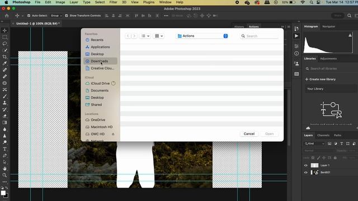Click the Layer 1 thumbnail
Image resolution: width=358 pixels, height=201 pixels.
pyautogui.click(x=314, y=165)
